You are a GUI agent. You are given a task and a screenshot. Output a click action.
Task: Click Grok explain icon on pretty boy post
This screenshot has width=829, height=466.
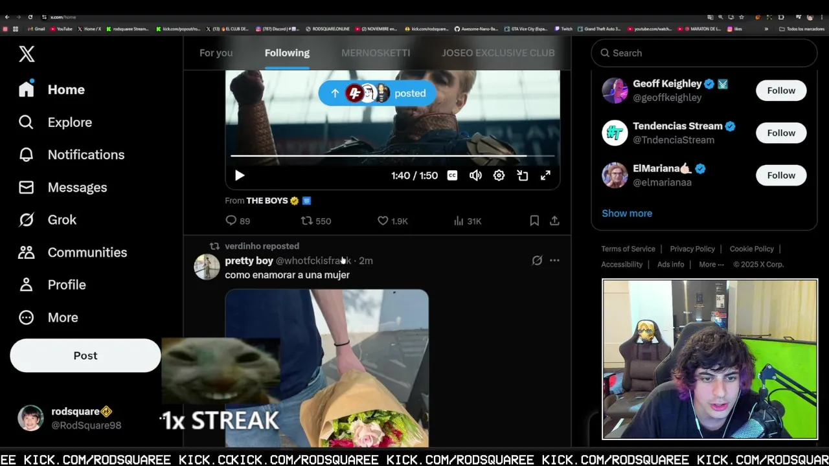pyautogui.click(x=537, y=260)
